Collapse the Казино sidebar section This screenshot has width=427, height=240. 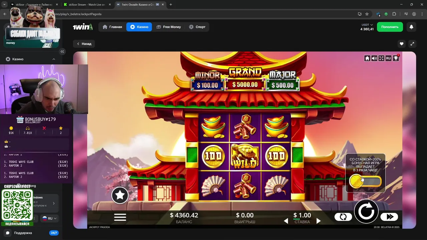click(x=54, y=59)
